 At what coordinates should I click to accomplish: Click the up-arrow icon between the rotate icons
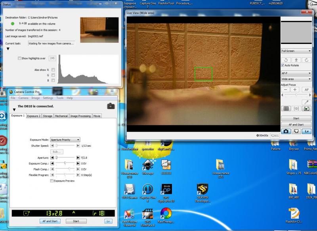point(296,60)
